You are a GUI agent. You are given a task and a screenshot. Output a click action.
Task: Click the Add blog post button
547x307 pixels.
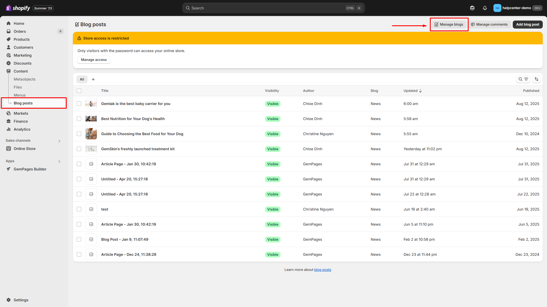pyautogui.click(x=527, y=24)
